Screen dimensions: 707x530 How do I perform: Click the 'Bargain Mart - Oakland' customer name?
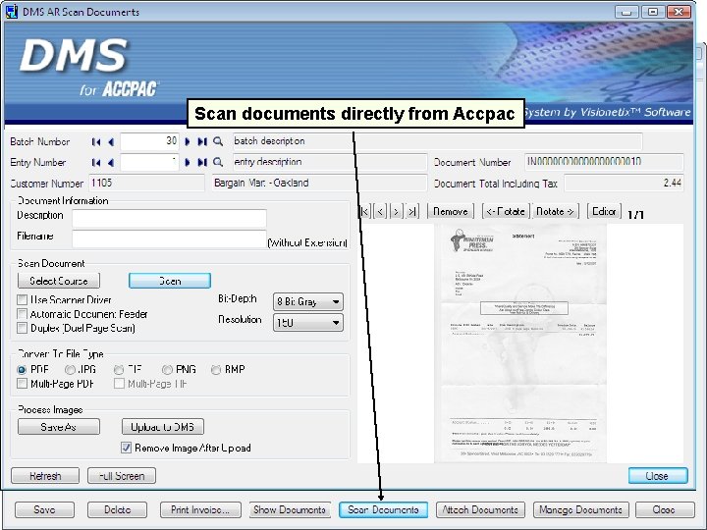pyautogui.click(x=319, y=183)
